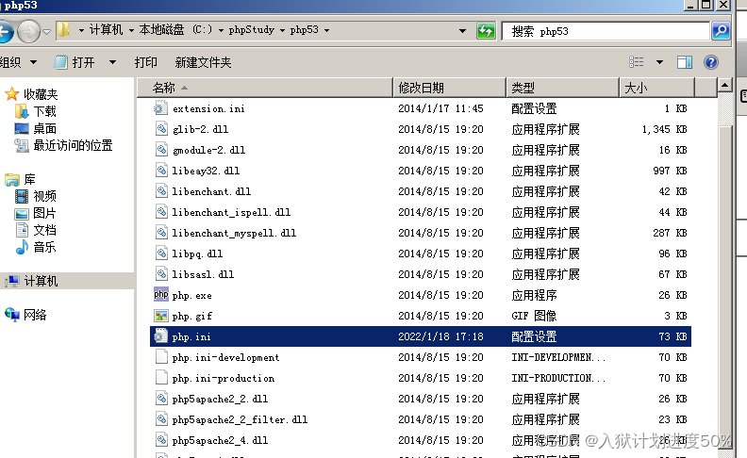Open the recent pages dropdown arrow
The image size is (747, 458).
[x=47, y=32]
